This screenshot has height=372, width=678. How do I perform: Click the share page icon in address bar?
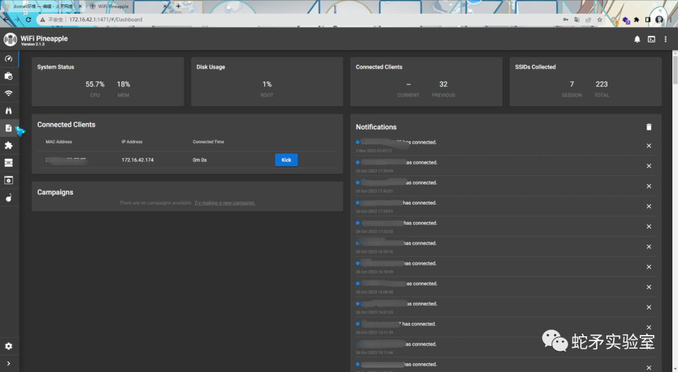588,19
